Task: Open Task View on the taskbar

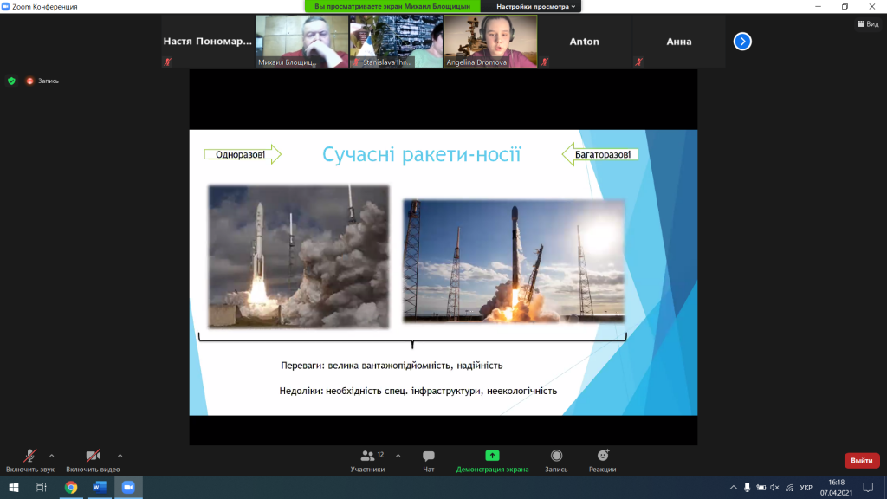Action: pos(42,487)
